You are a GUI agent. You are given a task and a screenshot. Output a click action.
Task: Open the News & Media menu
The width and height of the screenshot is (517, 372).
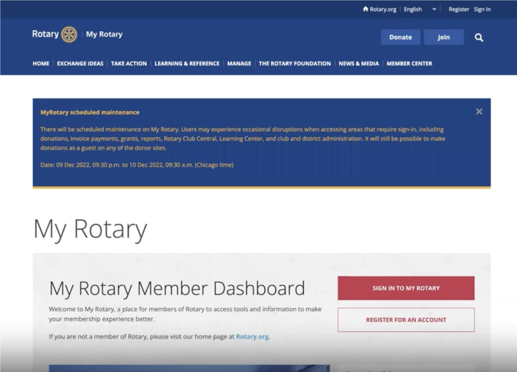[359, 63]
